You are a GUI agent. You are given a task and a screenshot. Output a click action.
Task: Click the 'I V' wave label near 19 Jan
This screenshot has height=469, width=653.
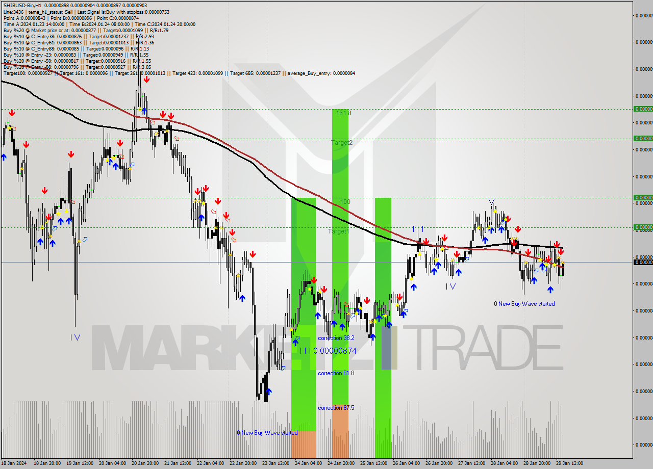(75, 337)
